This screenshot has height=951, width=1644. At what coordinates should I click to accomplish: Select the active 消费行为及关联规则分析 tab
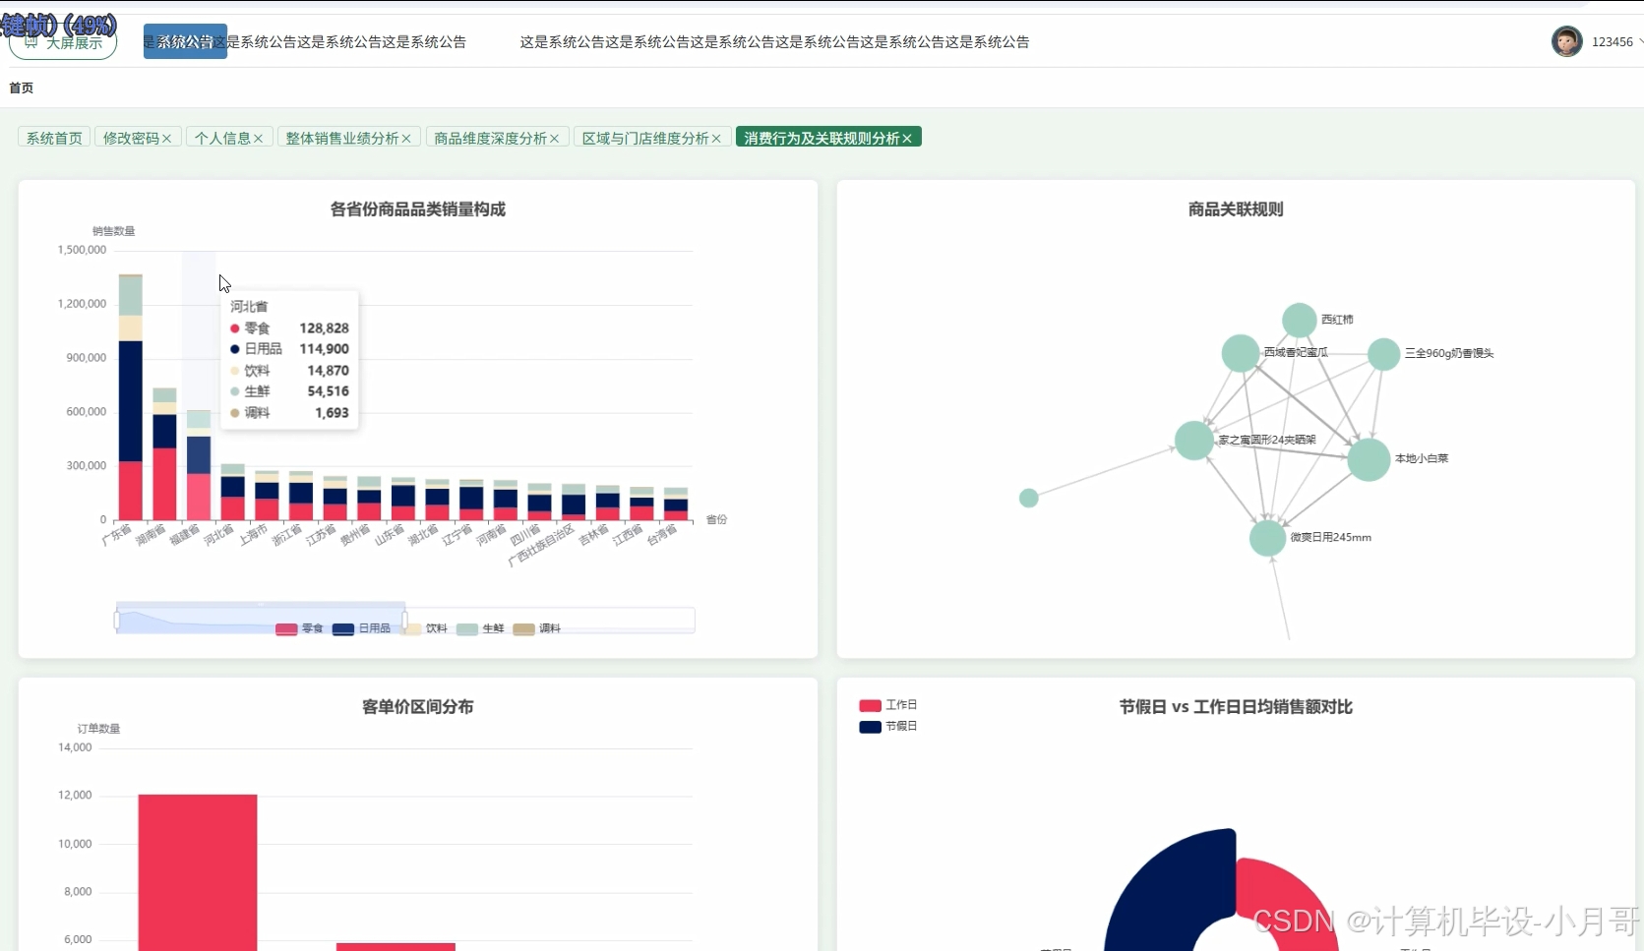point(822,138)
